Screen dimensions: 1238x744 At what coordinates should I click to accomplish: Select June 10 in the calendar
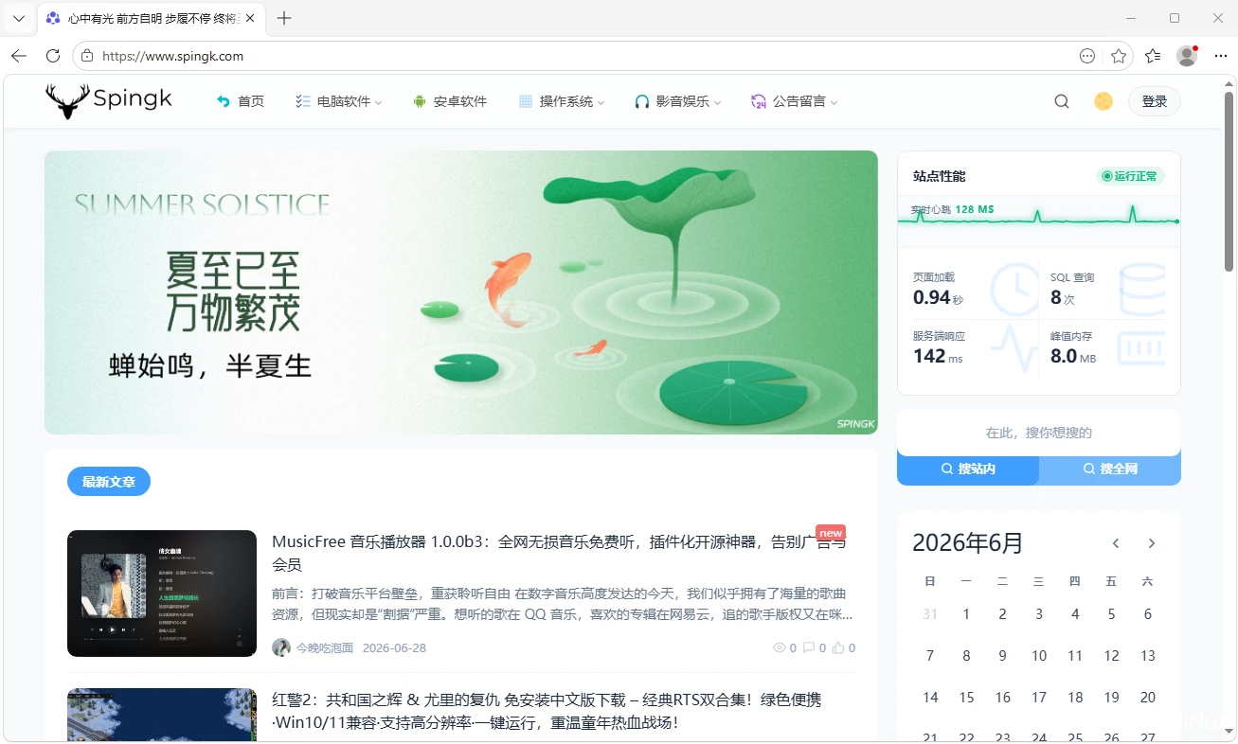pos(1039,656)
